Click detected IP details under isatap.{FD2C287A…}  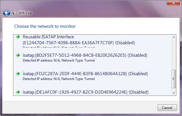coord(59,79)
